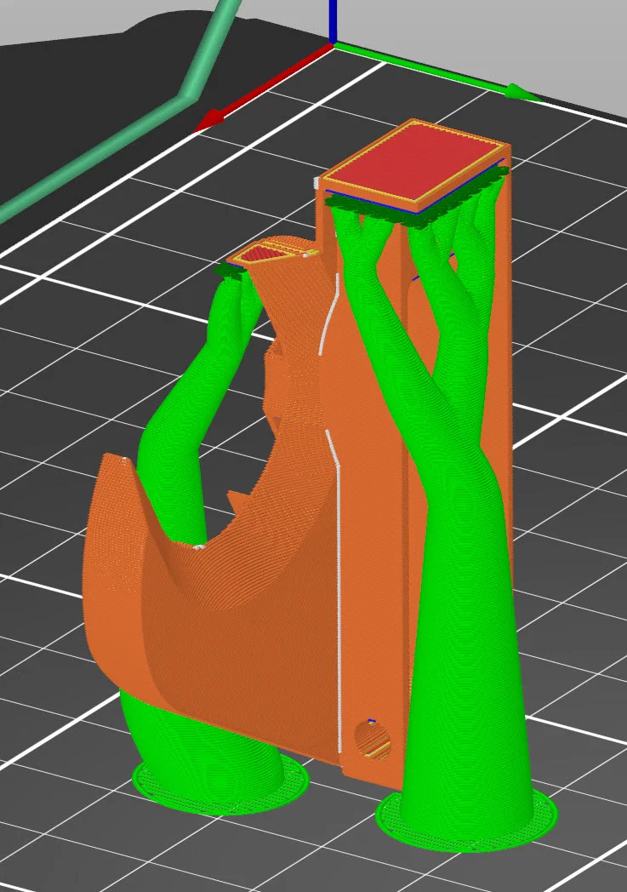Click the blue Z axis line
Image resolution: width=627 pixels, height=892 pixels.
point(333,21)
